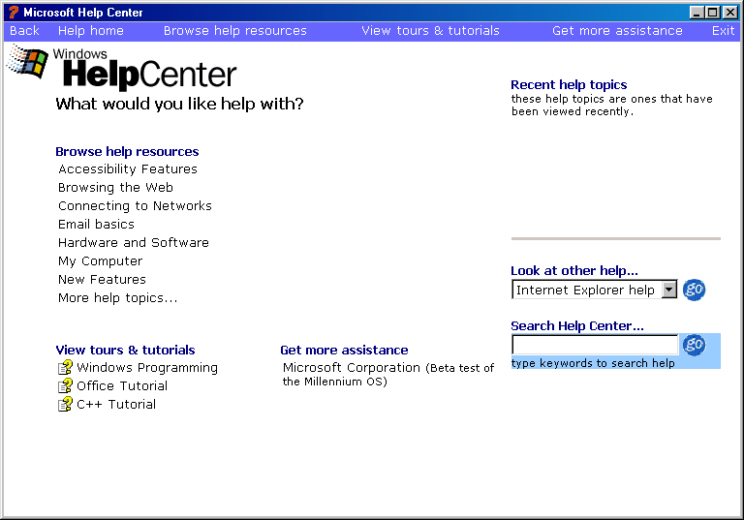Click the title bar question mark icon
Screen dimensions: 744x520
[13, 13]
